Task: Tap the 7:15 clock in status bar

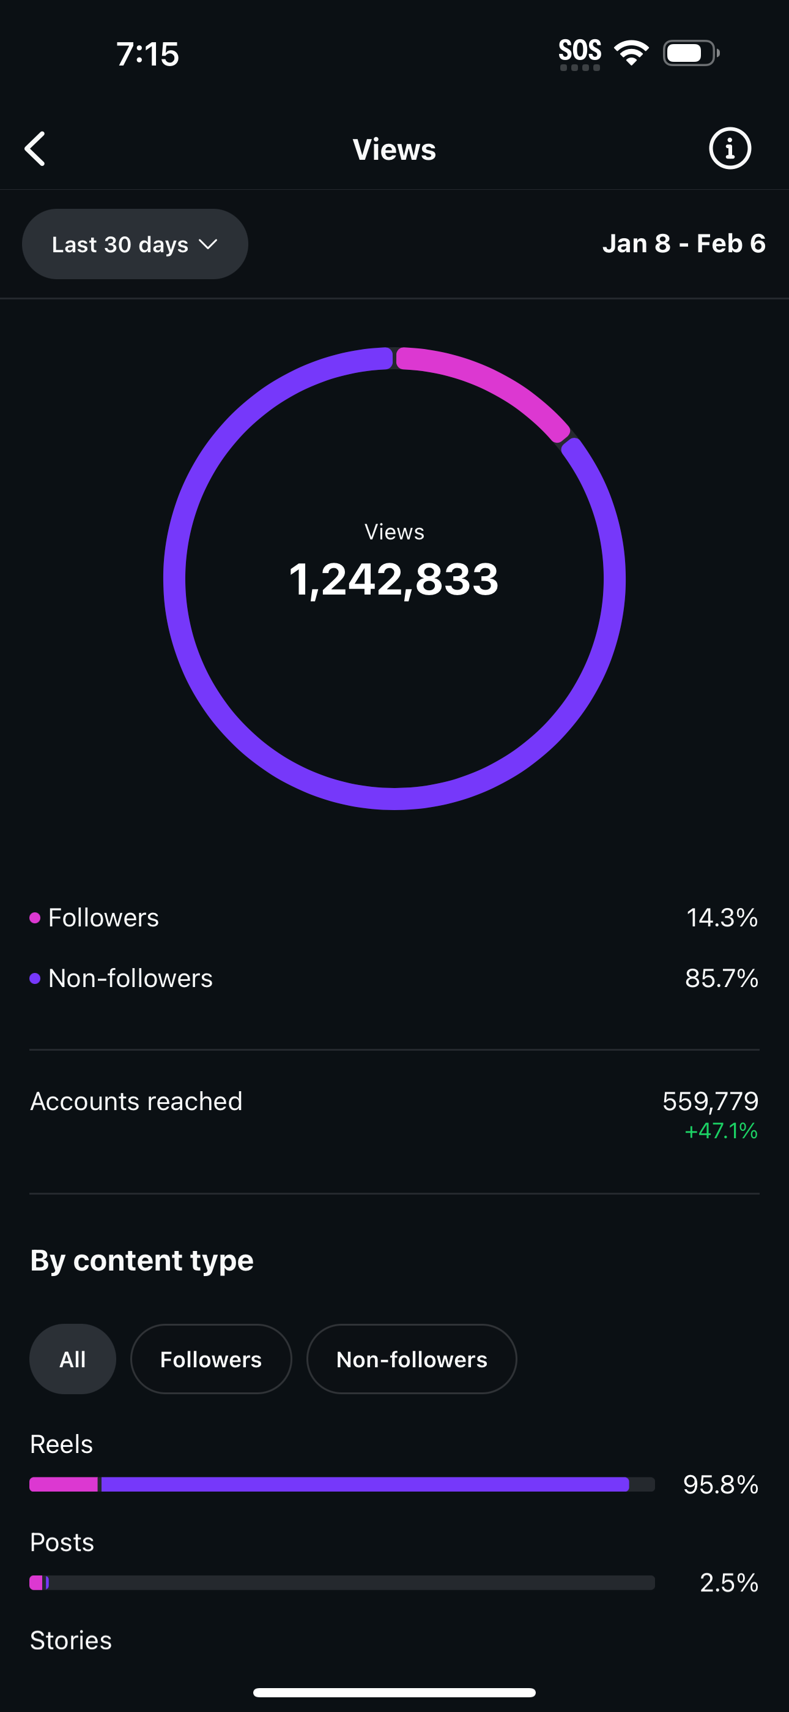Action: [147, 54]
